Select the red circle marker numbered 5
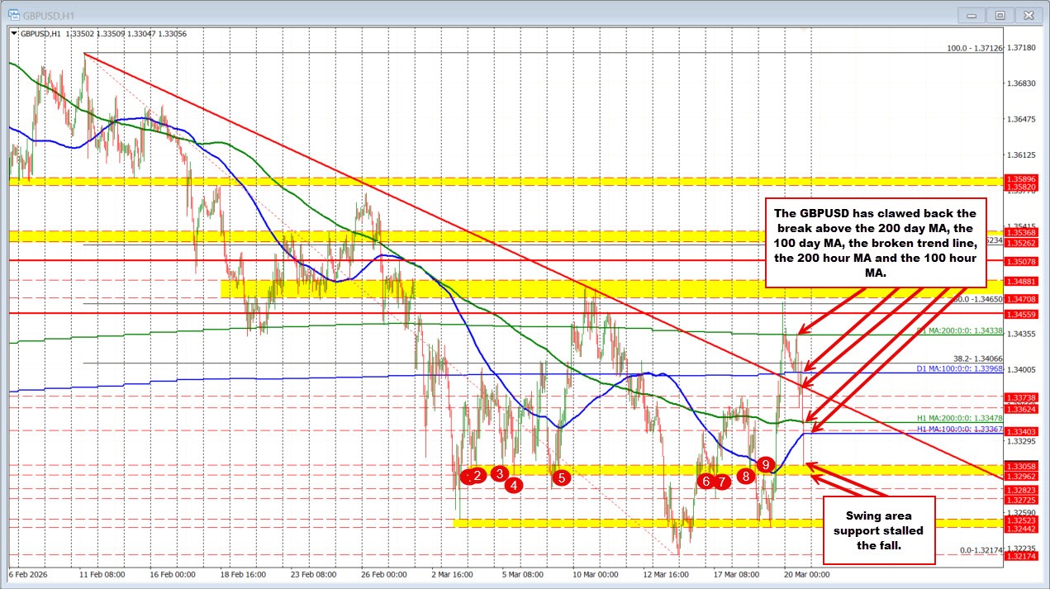 tap(561, 477)
